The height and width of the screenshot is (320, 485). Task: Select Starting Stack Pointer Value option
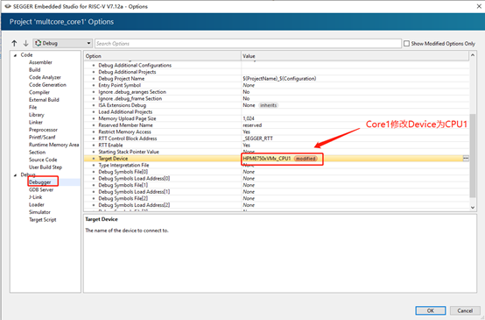(x=129, y=152)
